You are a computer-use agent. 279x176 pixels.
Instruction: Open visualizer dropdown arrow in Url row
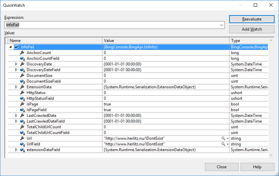(x=227, y=138)
